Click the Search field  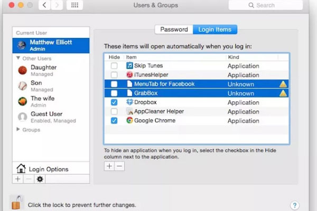point(265,5)
